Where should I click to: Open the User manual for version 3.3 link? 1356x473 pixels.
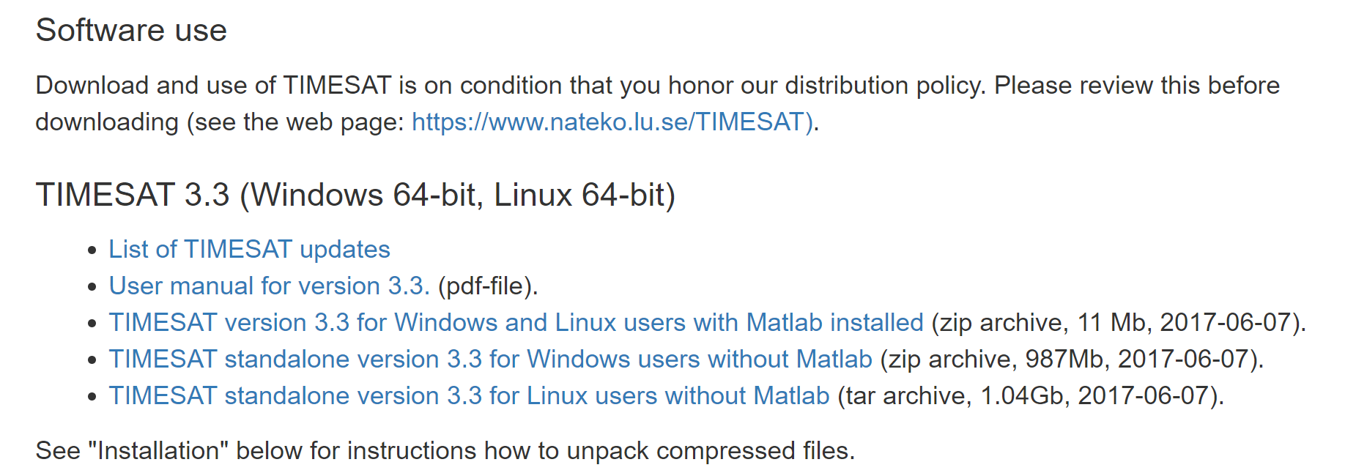(x=269, y=286)
